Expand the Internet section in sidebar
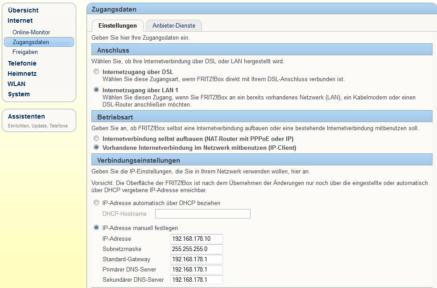The width and height of the screenshot is (437, 288). tap(20, 21)
